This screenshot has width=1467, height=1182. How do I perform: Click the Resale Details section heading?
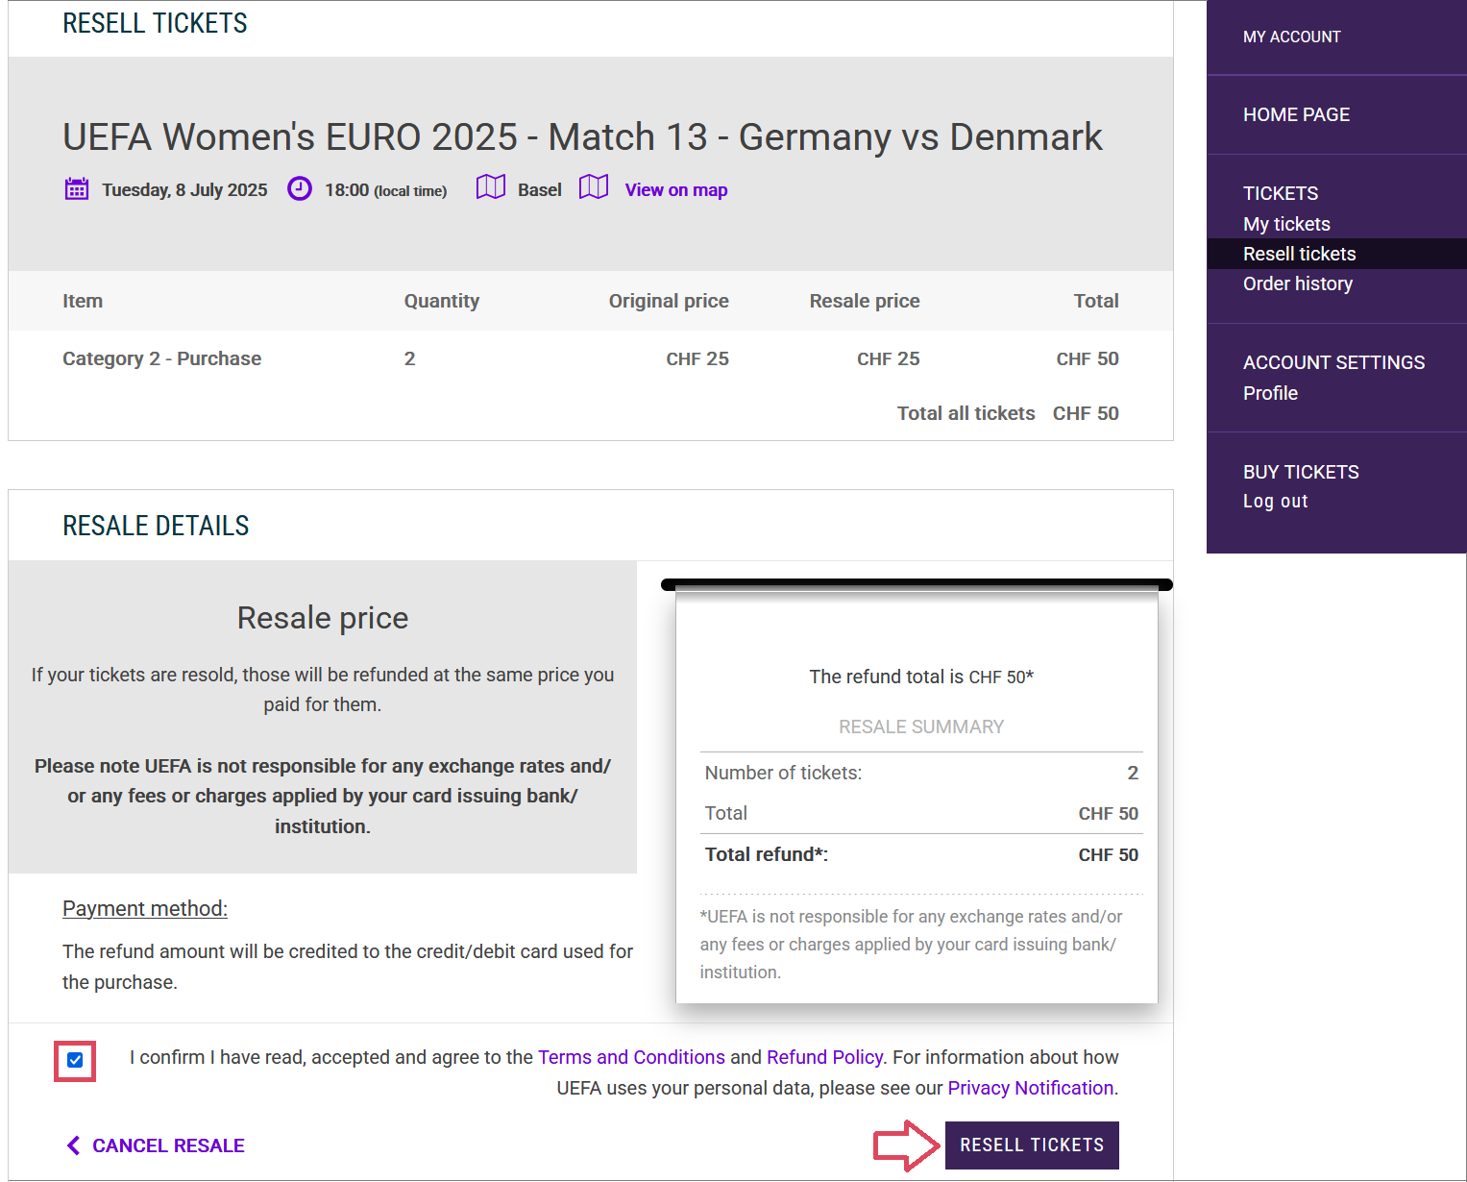pyautogui.click(x=156, y=526)
